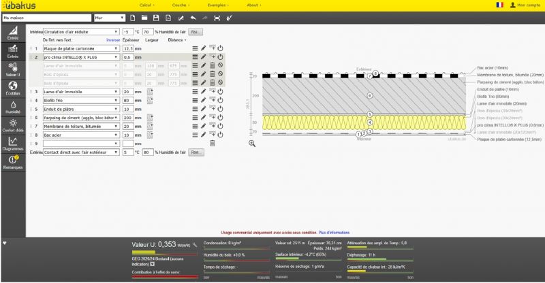The image size is (545, 283).
Task: Collapse results panel with bottom-left triangle
Action: point(5,243)
